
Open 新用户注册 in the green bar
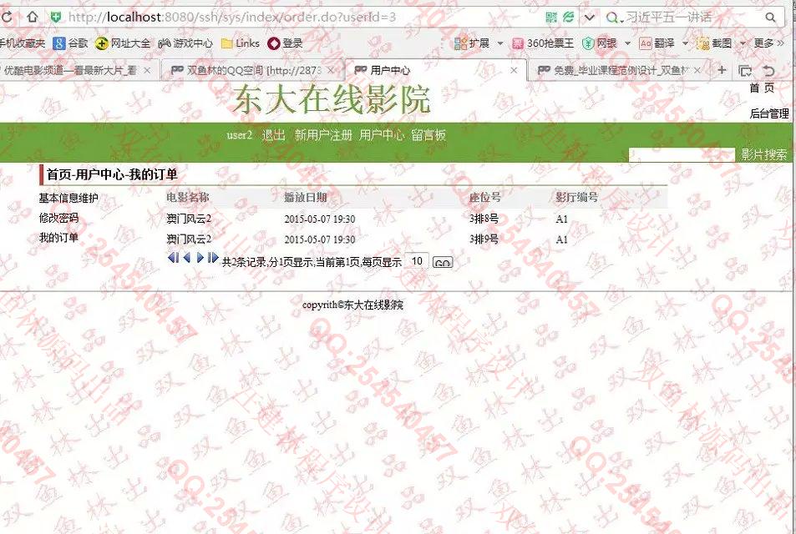coord(323,135)
